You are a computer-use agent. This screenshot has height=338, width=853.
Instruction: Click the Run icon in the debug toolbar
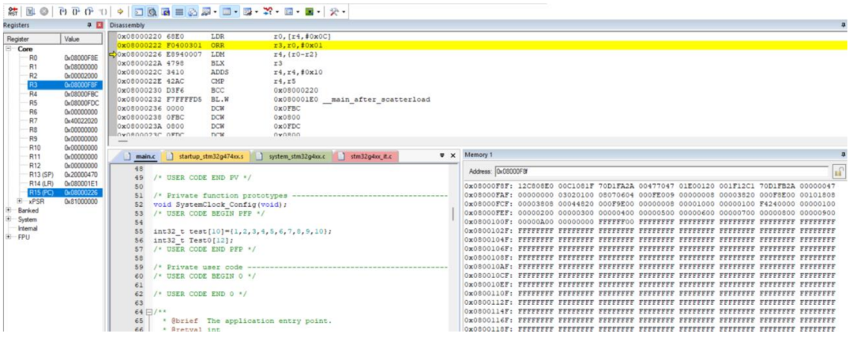coord(31,11)
